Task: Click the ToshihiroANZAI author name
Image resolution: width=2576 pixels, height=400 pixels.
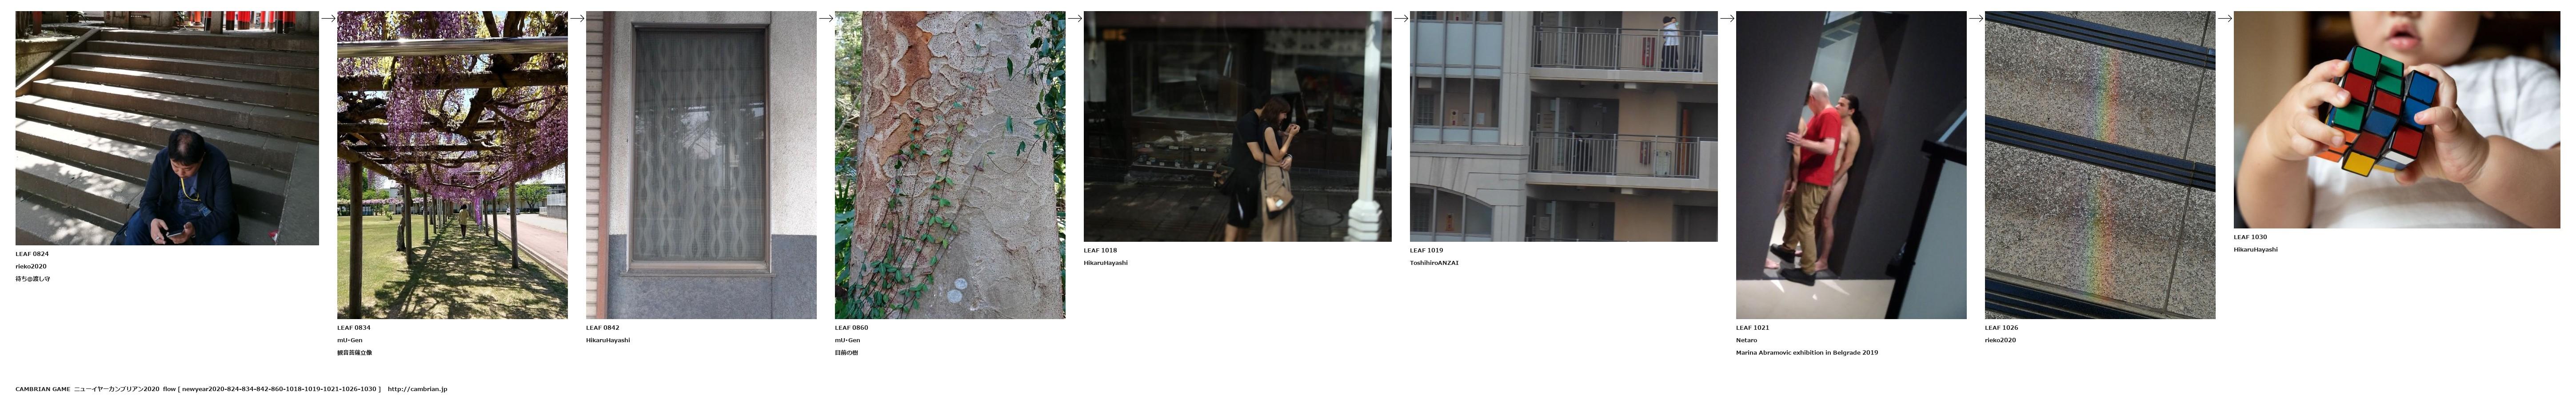Action: [x=1434, y=263]
